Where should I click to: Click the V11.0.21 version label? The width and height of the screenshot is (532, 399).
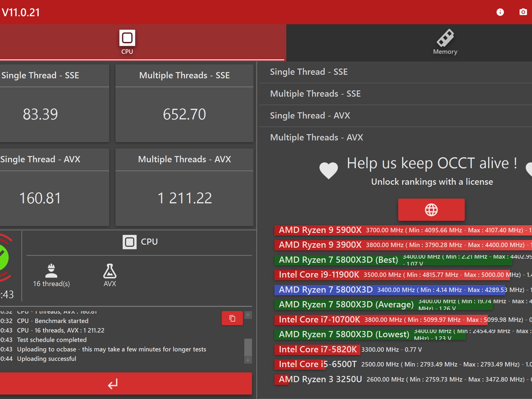(x=21, y=12)
